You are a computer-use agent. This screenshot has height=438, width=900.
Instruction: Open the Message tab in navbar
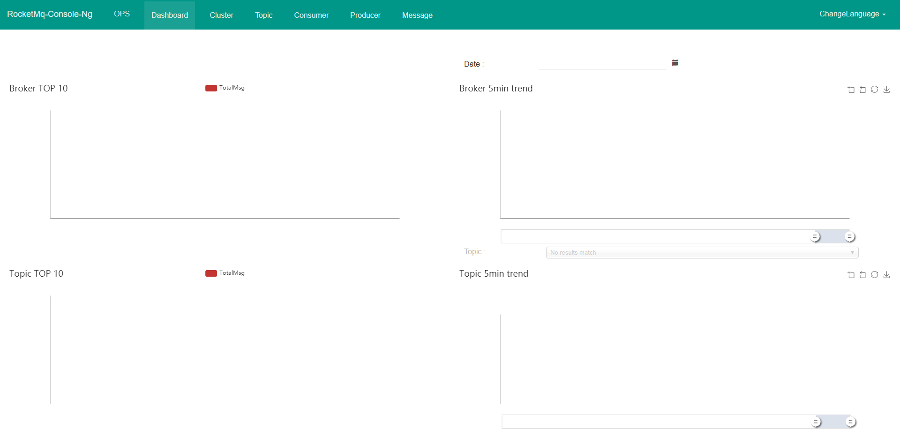click(417, 15)
